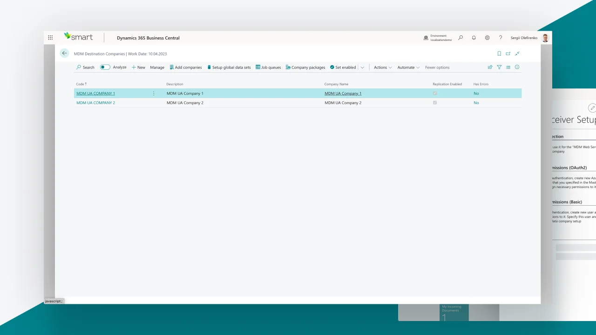Toggle Replication Enabled checkbox for Company 2
Viewport: 596px width, 335px height.
coord(435,103)
